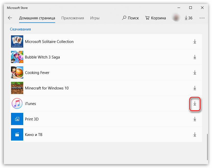The width and height of the screenshot is (212, 168).
Task: Click the Print 3D app icon
Action: point(17,119)
